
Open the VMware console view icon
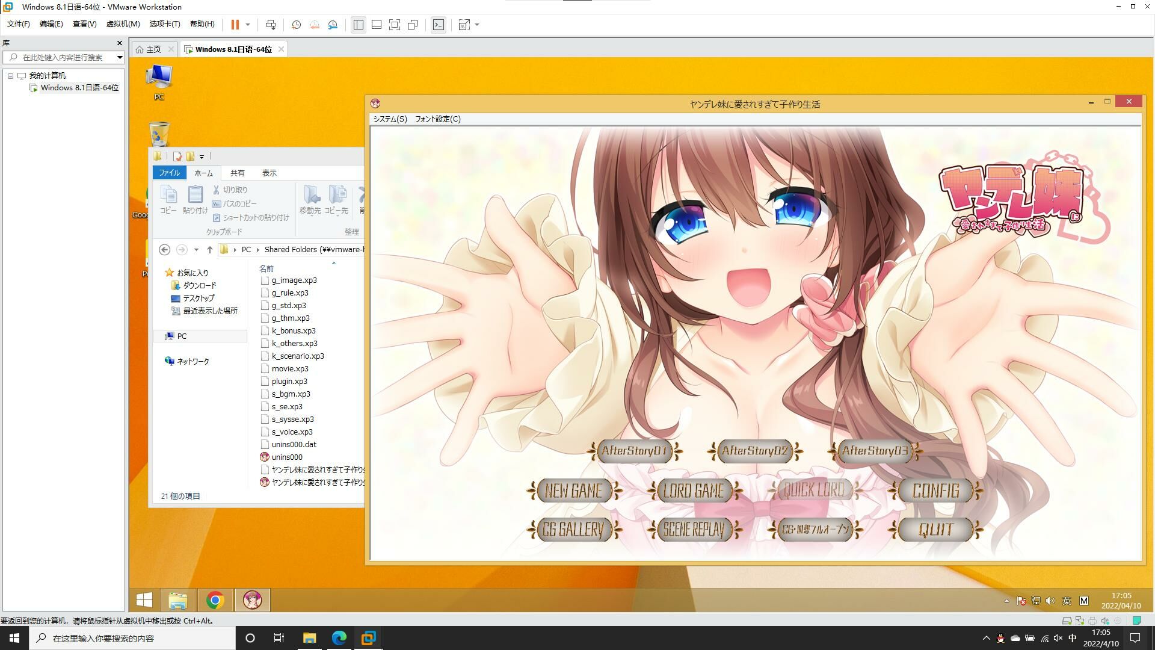coord(439,25)
